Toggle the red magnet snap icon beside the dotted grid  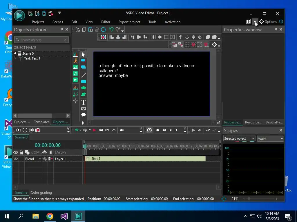[x=193, y=45]
